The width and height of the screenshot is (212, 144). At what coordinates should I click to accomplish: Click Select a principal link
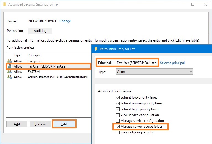coord(172,63)
